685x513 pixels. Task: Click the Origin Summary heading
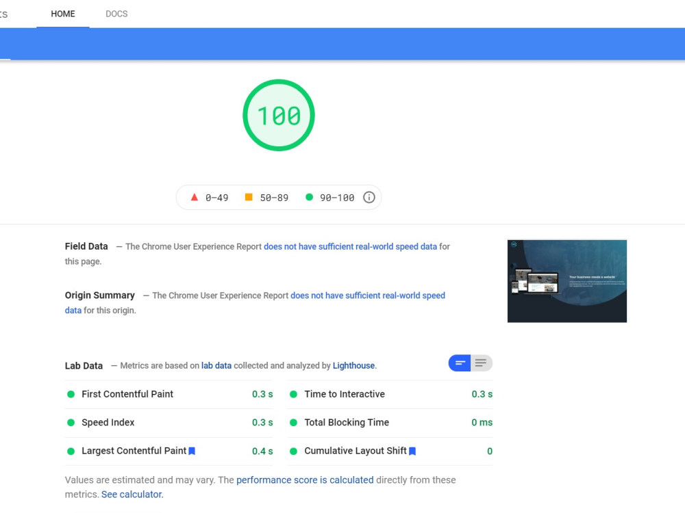pyautogui.click(x=100, y=295)
